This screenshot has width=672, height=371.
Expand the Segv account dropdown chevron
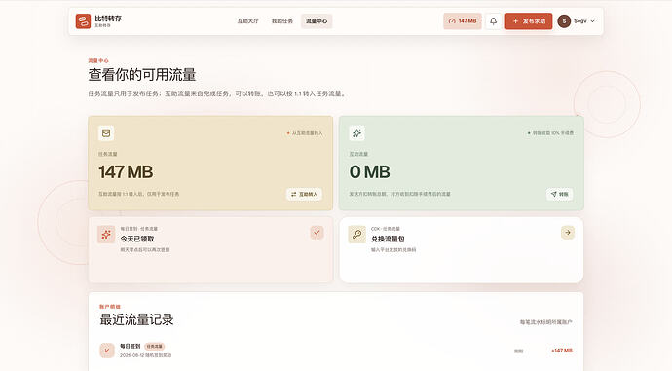point(593,21)
